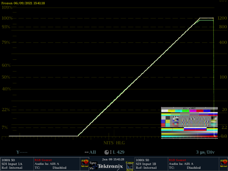The image size is (228, 171).
Task: Click the 'SDI Input 1A' status text
Action: click(12, 164)
